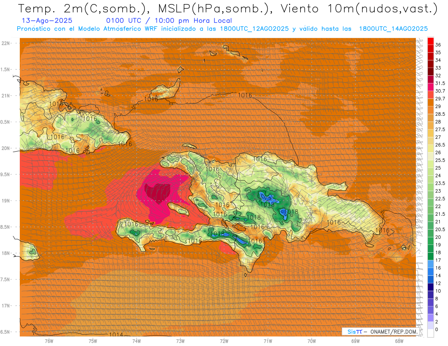The width and height of the screenshot is (448, 346).
Task: Click the "25.5" colorbar value
Action: pos(440,160)
